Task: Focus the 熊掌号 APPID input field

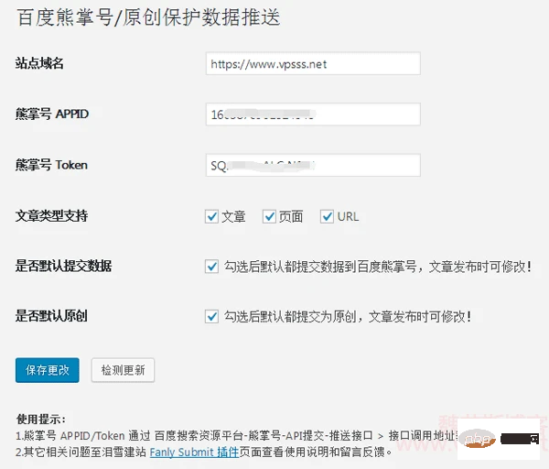Action: (x=313, y=114)
